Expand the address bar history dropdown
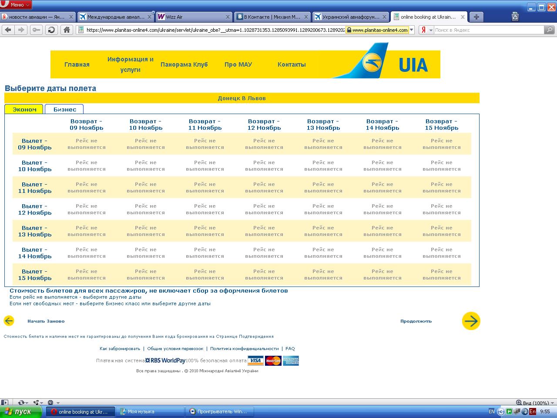 coord(412,30)
